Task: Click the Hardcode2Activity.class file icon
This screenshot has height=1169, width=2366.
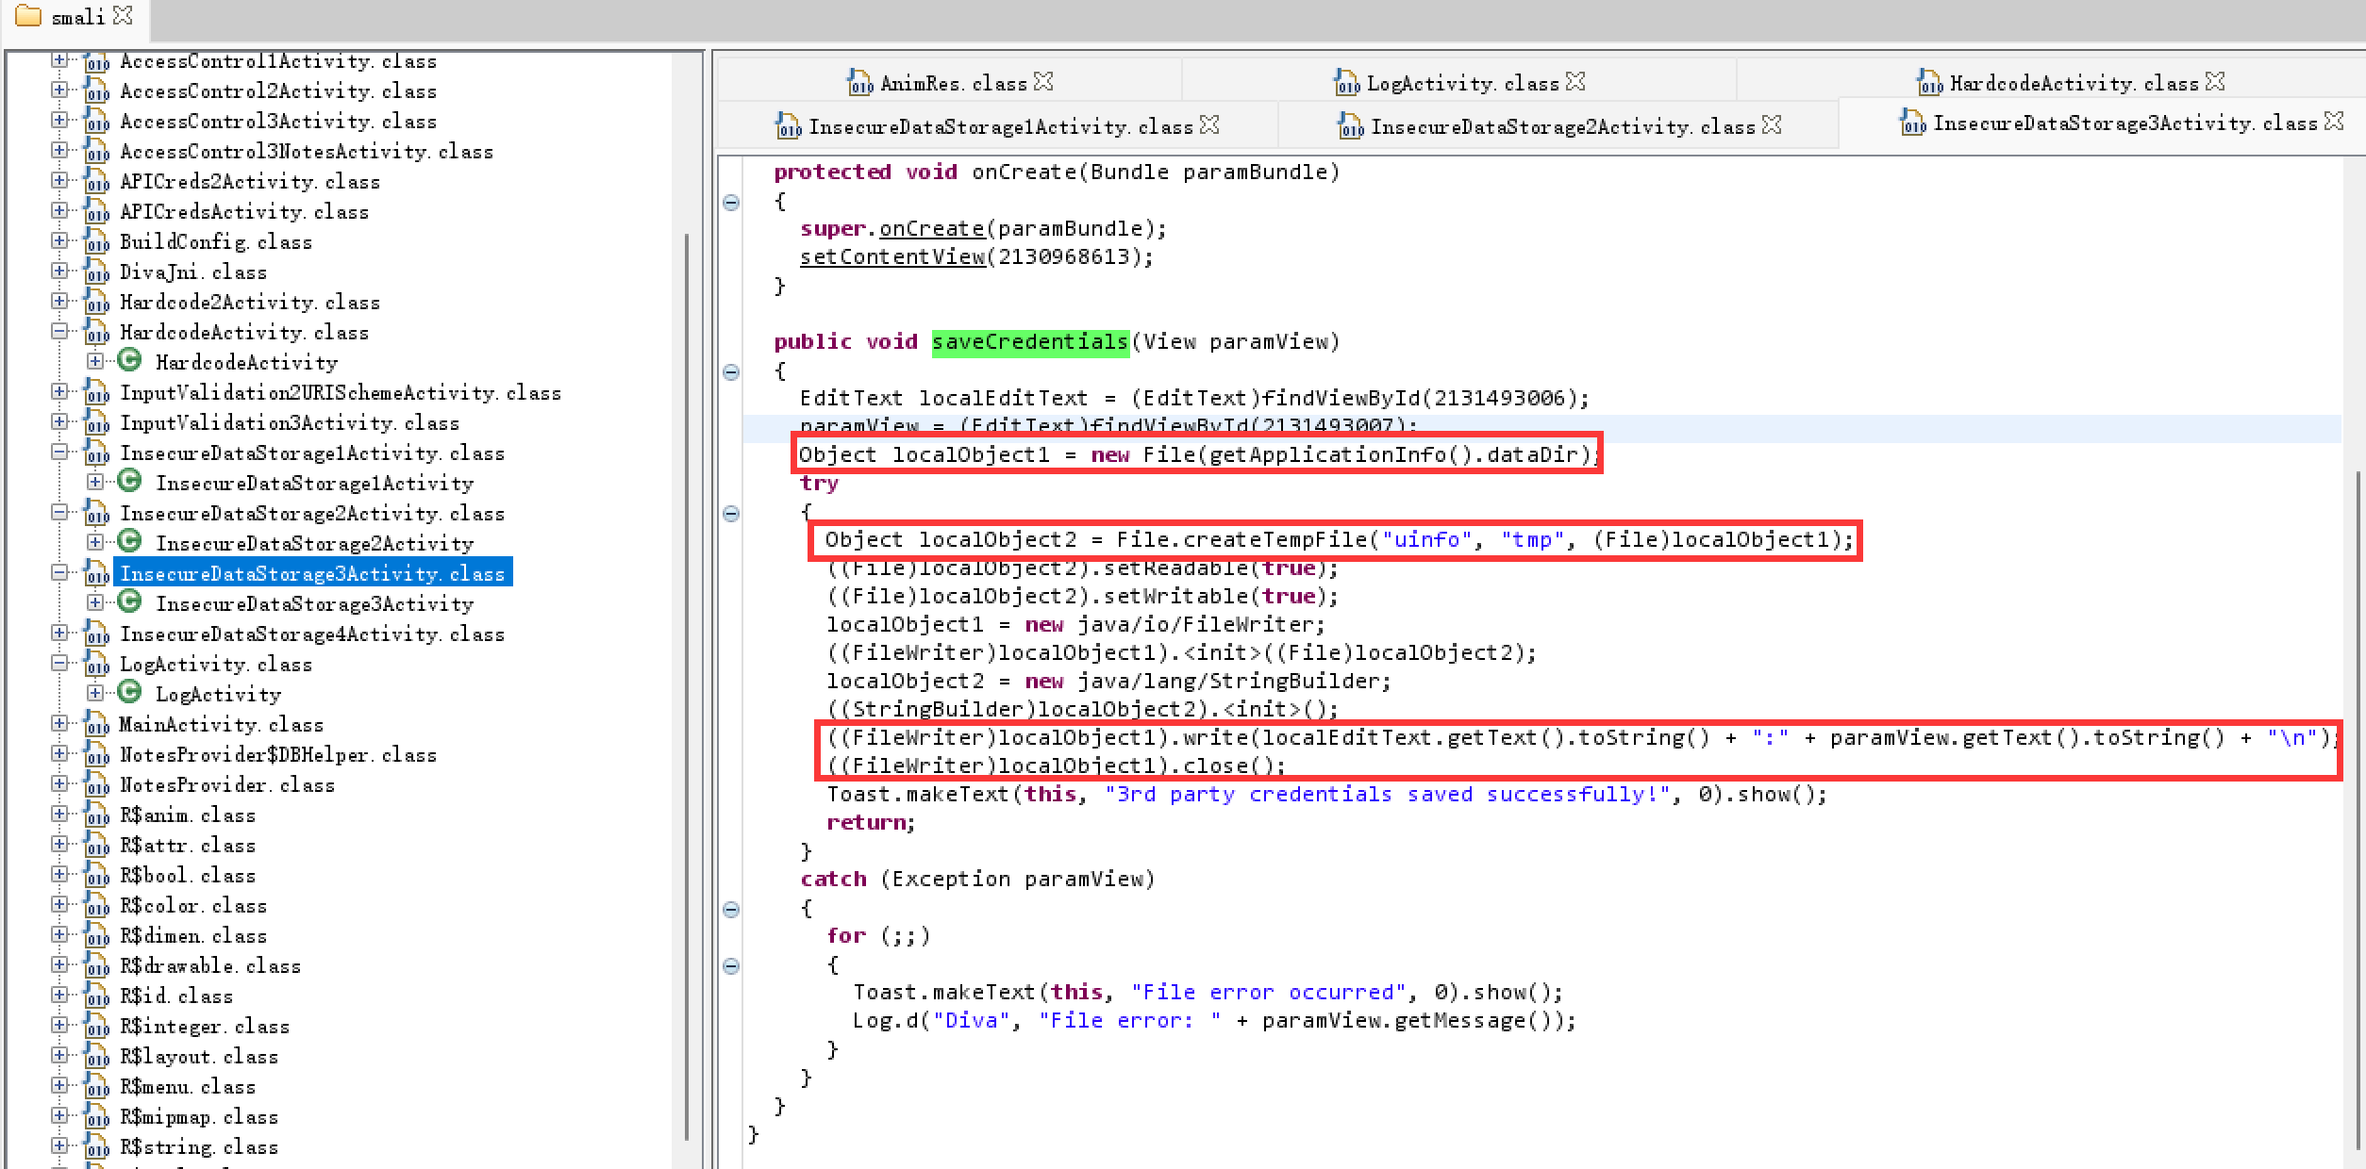Action: coord(95,302)
